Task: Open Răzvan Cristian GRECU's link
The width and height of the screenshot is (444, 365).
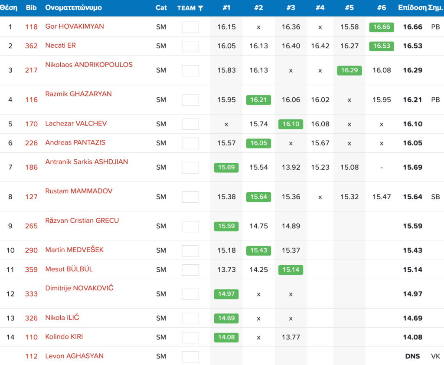Action: pos(82,220)
